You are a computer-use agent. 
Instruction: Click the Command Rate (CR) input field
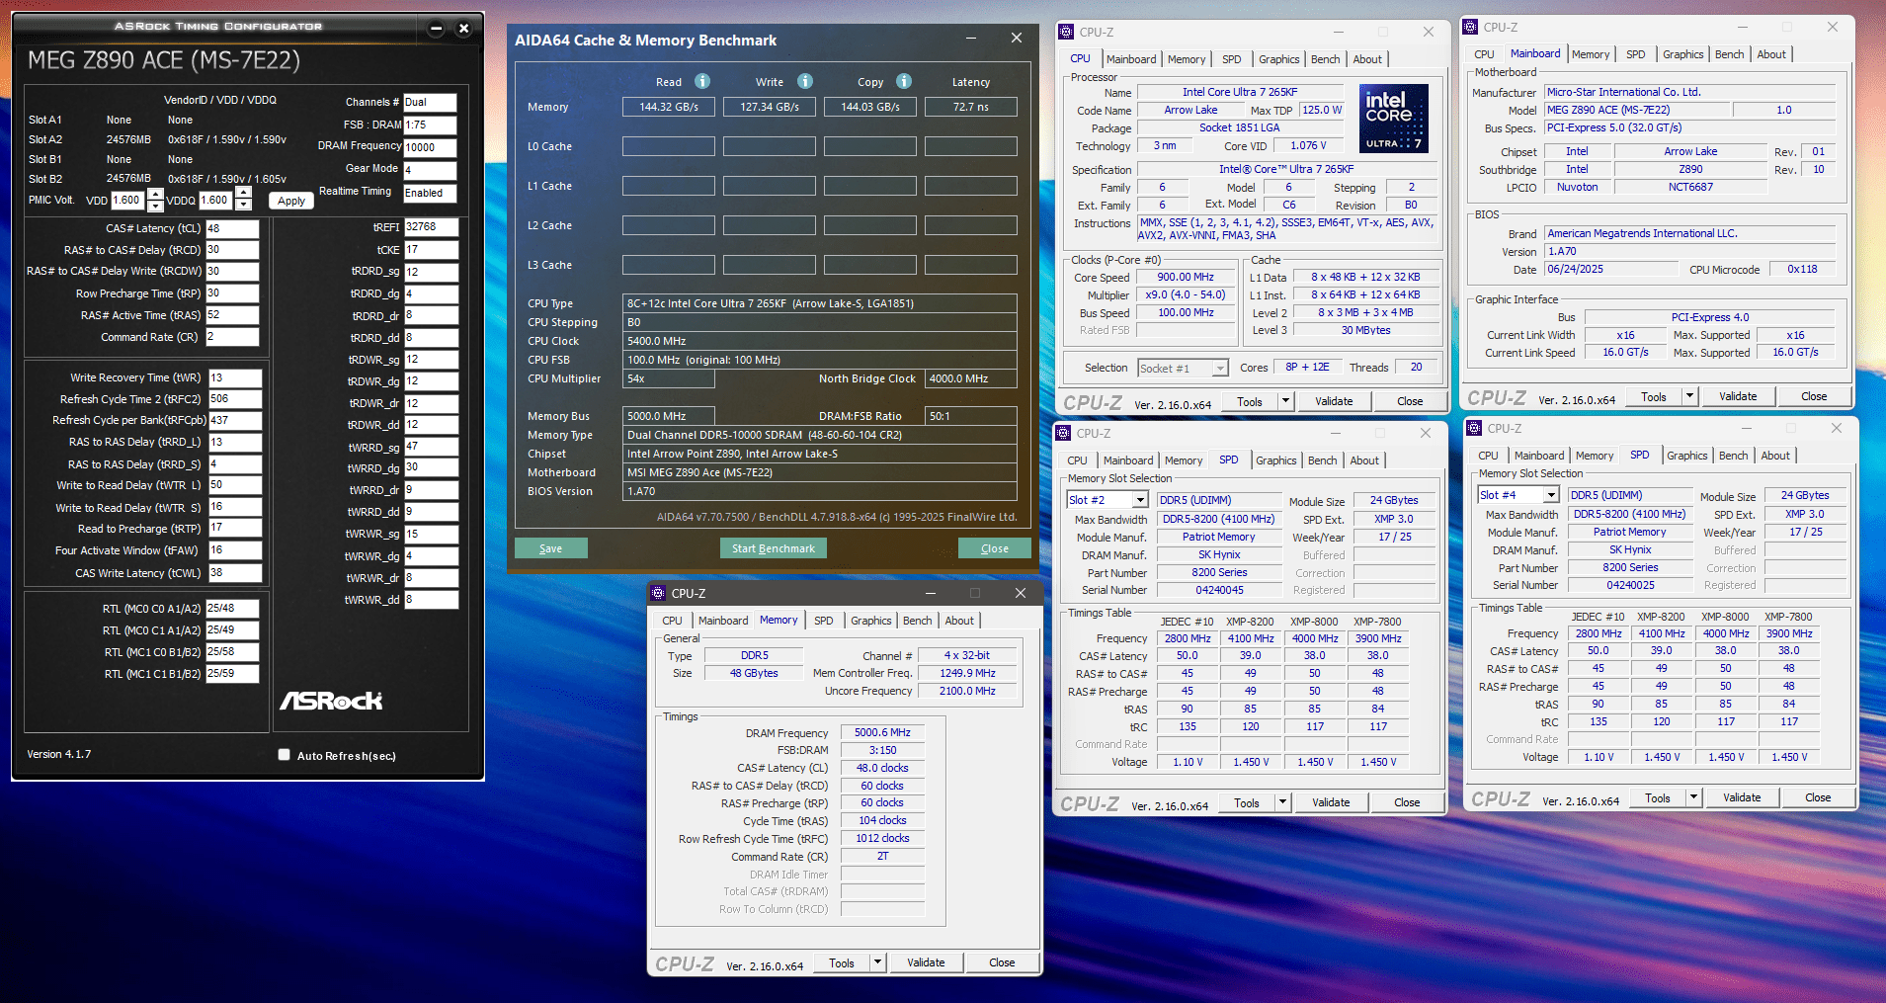click(x=232, y=337)
